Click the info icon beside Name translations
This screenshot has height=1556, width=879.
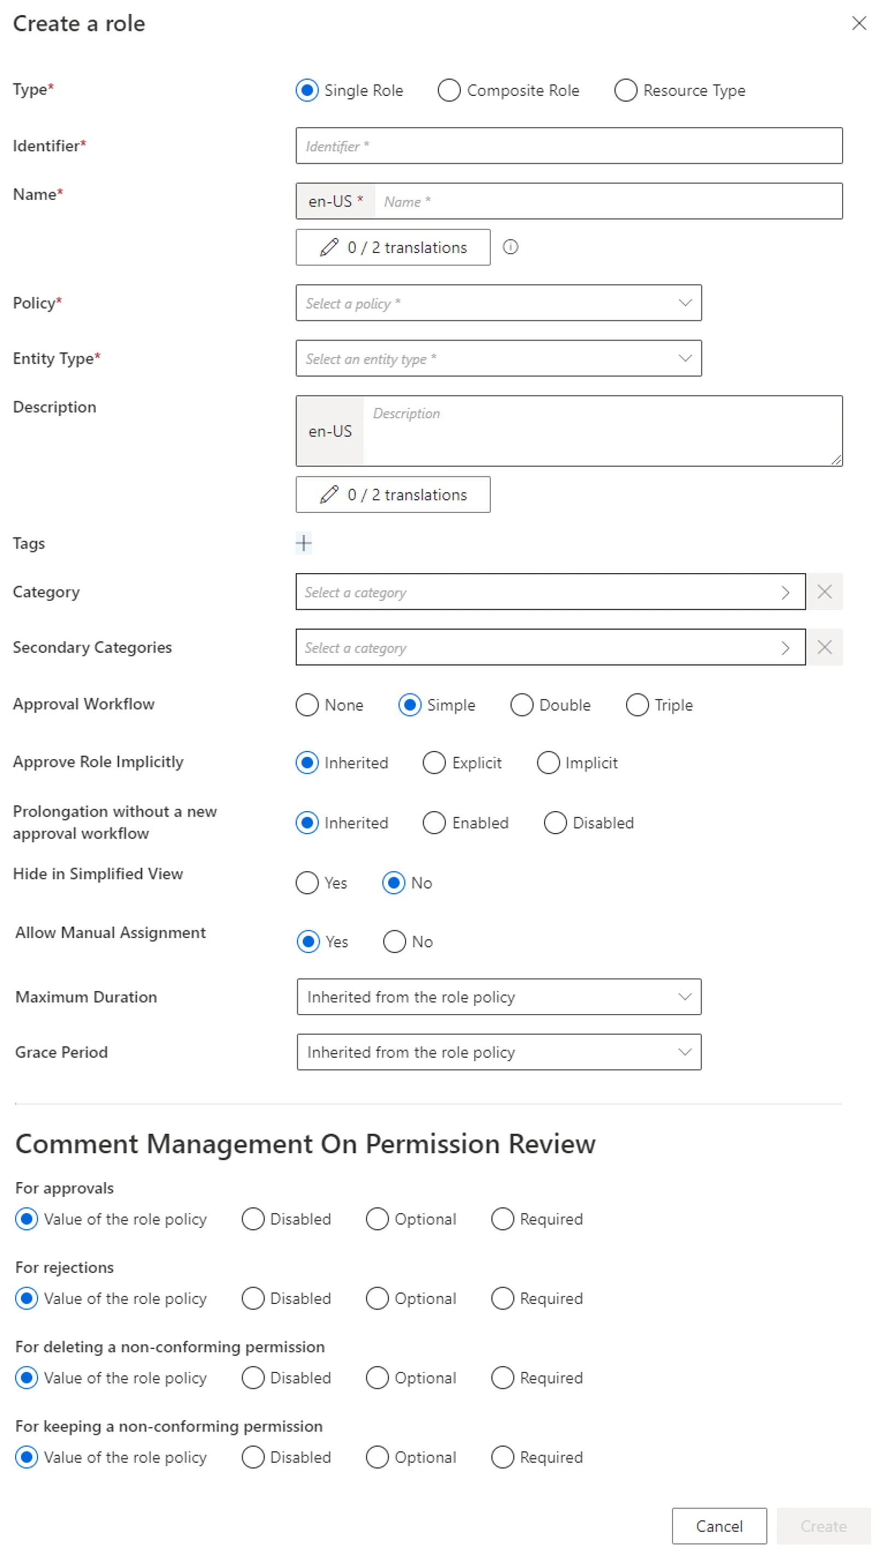tap(510, 247)
